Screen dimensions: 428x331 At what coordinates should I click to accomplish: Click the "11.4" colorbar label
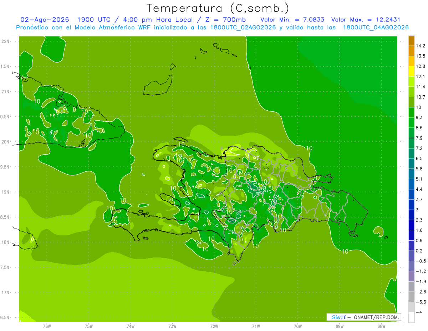click(x=421, y=87)
